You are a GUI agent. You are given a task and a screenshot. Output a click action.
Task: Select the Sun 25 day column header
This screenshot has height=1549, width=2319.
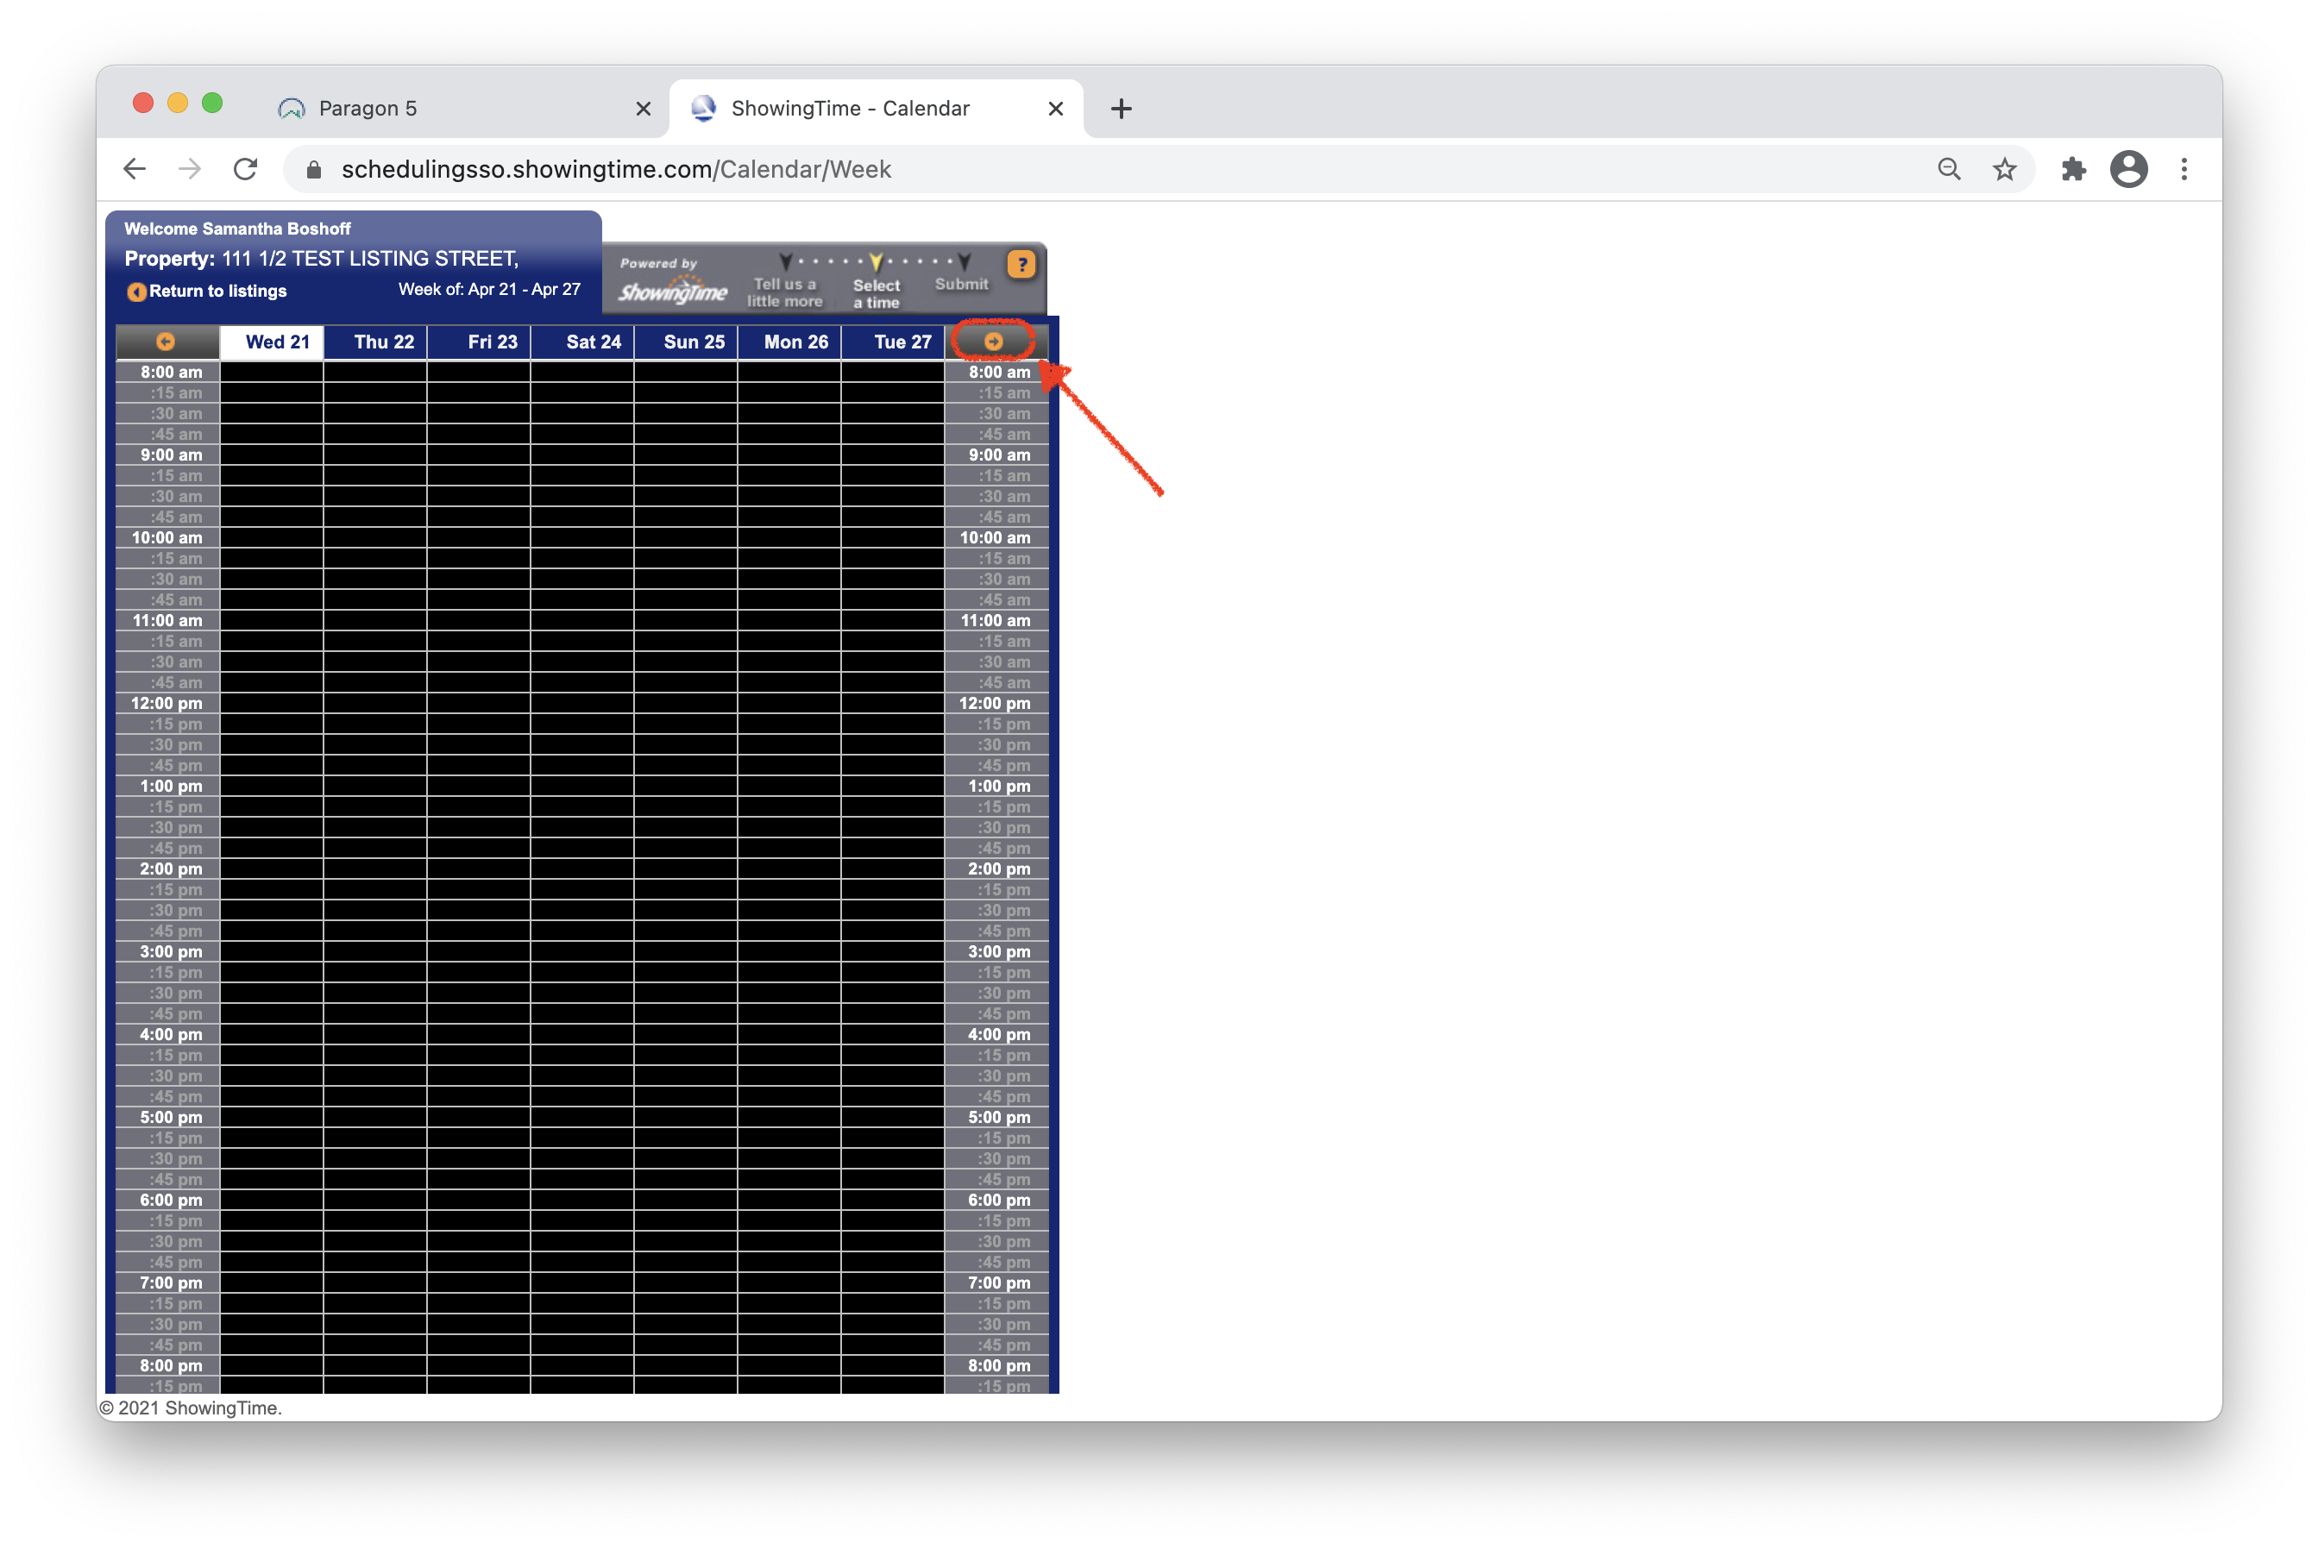pos(687,342)
